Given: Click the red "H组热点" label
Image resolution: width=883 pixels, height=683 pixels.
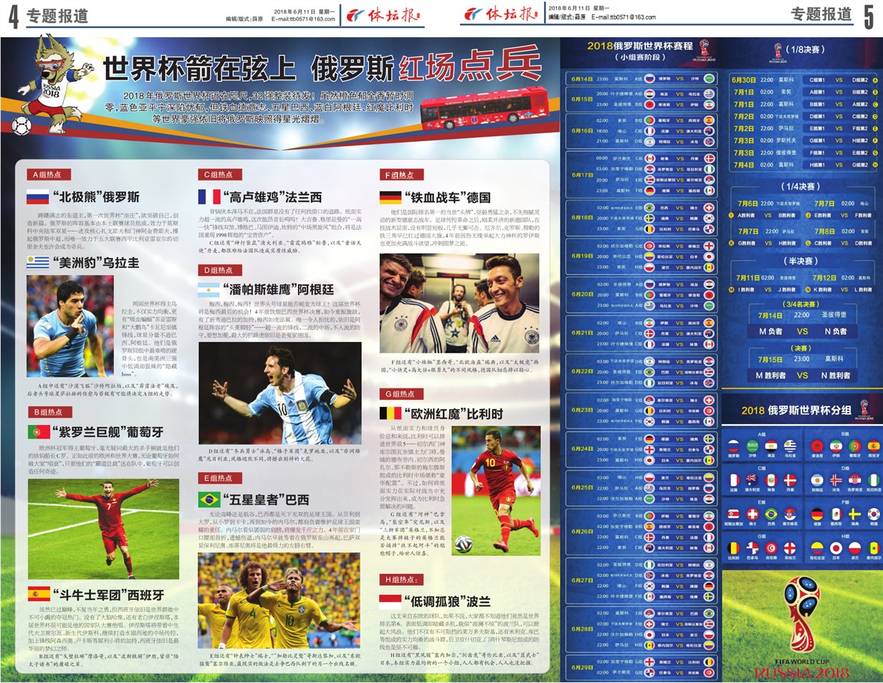Looking at the screenshot, I should pyautogui.click(x=402, y=579).
